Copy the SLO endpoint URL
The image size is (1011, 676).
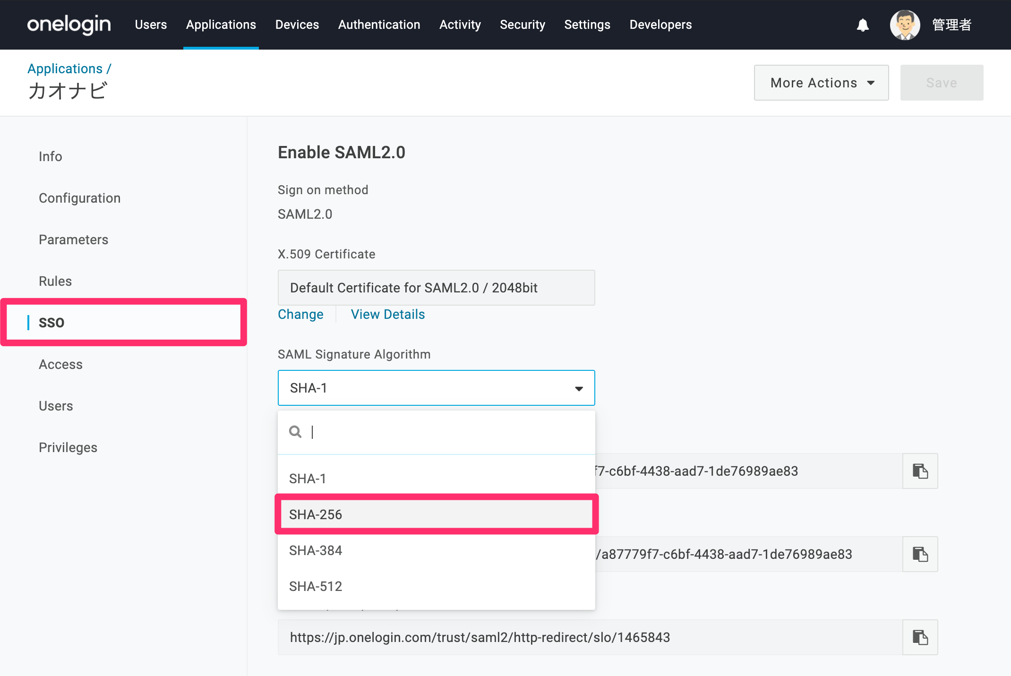pos(920,637)
